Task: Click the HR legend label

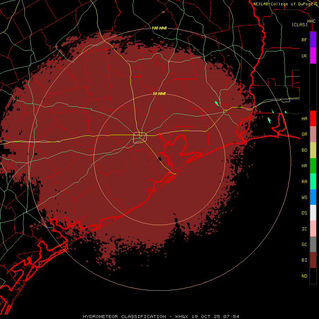Action: pos(304,166)
